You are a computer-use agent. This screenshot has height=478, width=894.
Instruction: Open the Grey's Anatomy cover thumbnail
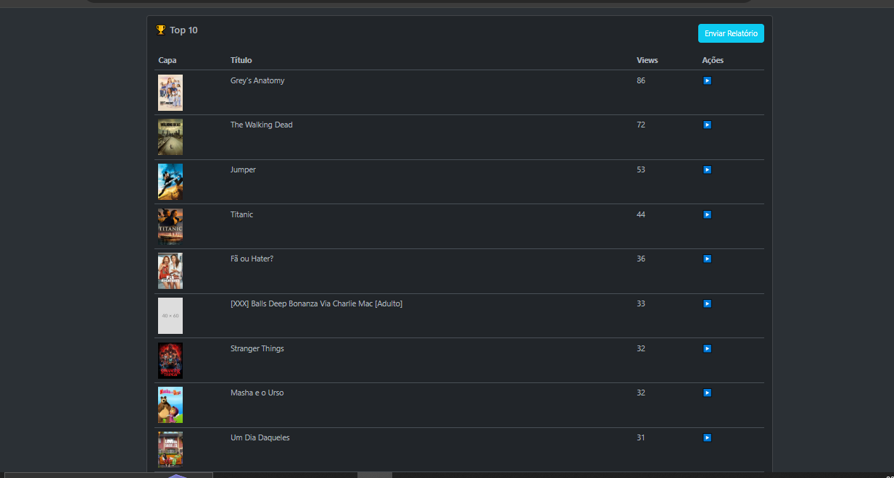point(170,93)
